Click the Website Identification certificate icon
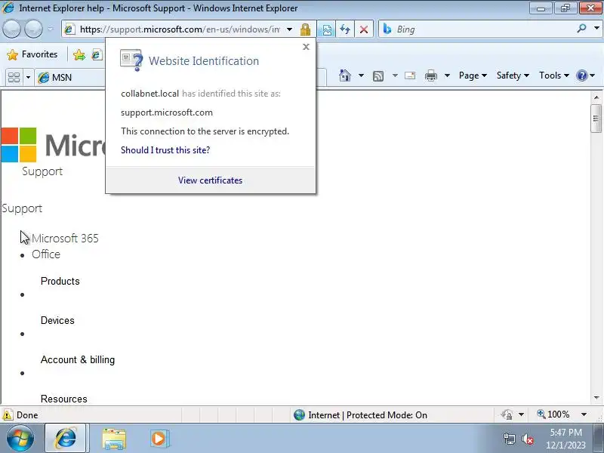This screenshot has height=453, width=604. (x=131, y=60)
